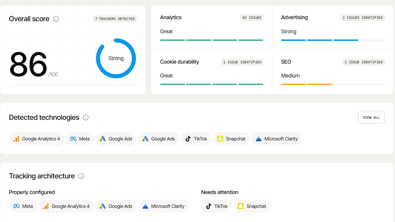395x222 pixels.
Task: Select the Microsoft Clarity logo under Properly configured
Action: point(145,206)
